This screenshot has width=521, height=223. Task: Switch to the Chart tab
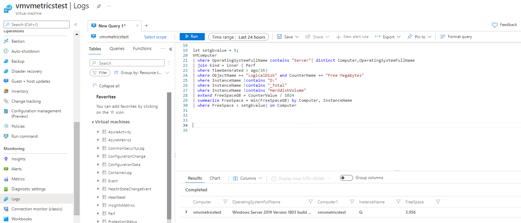click(x=215, y=178)
